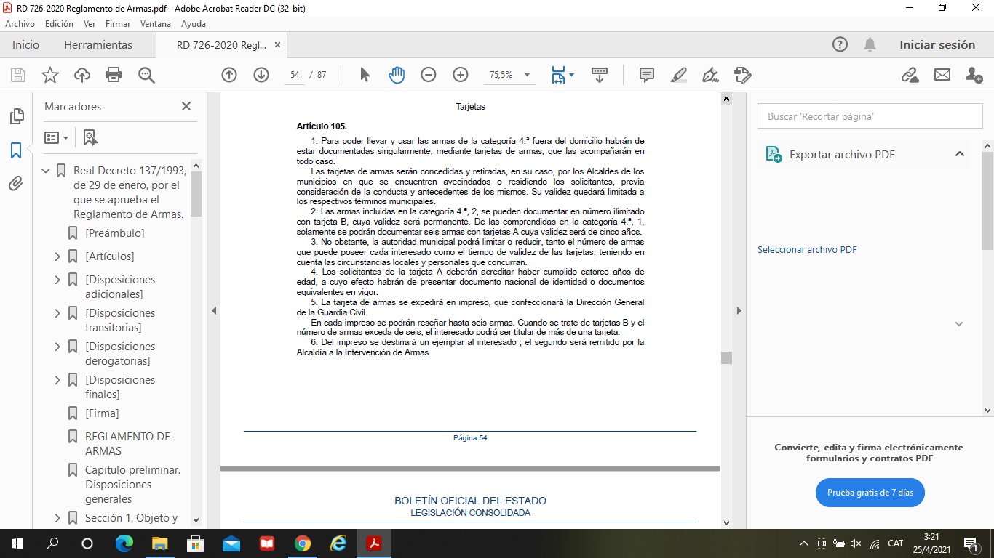Image resolution: width=994 pixels, height=558 pixels.
Task: Go to previous page arrow
Action: [x=229, y=75]
